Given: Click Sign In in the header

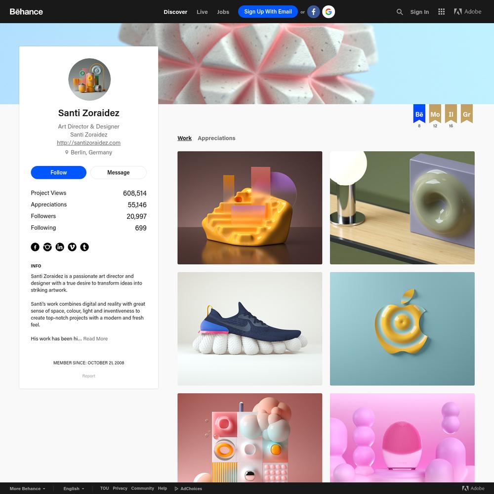Looking at the screenshot, I should [x=419, y=12].
